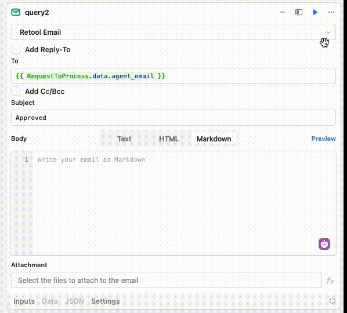This screenshot has width=347, height=313.
Task: Click into the Subject field showing Approved
Action: [x=173, y=118]
